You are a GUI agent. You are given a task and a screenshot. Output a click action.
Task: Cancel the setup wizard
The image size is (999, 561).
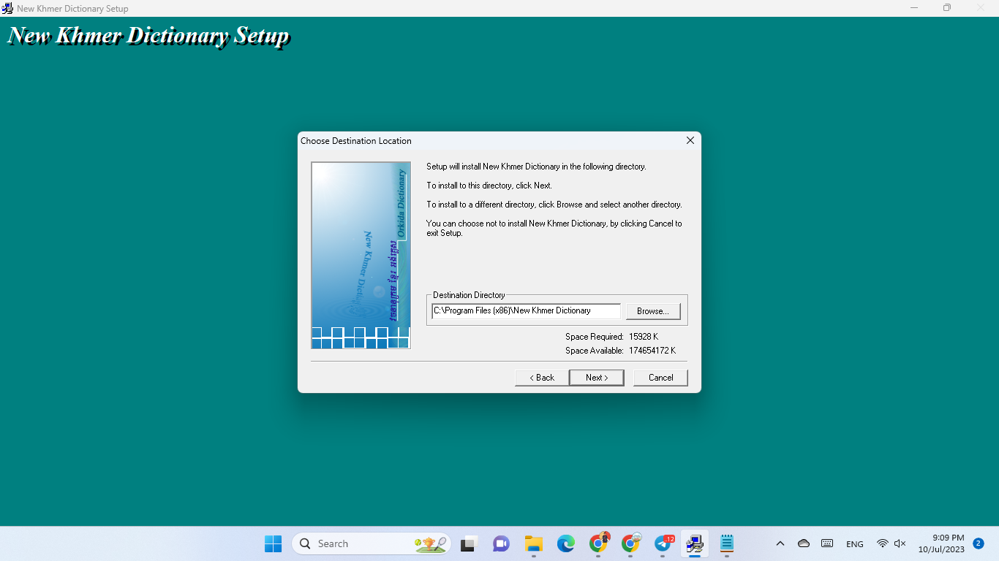[660, 378]
